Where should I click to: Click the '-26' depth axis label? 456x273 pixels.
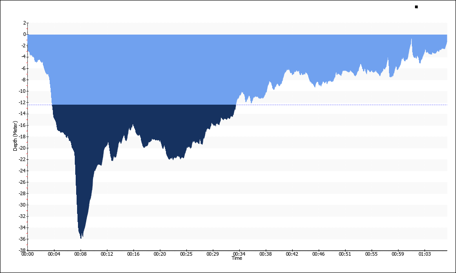23,182
